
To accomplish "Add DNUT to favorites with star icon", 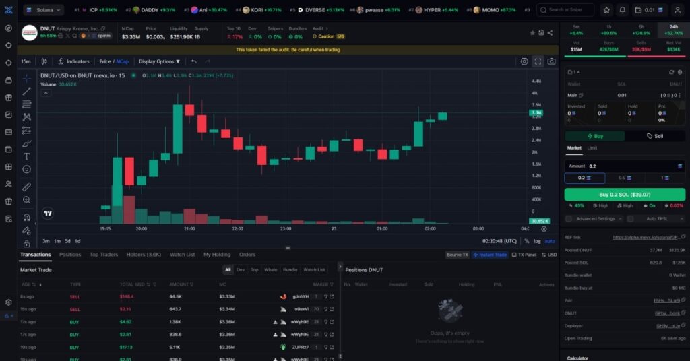I will point(532,33).
